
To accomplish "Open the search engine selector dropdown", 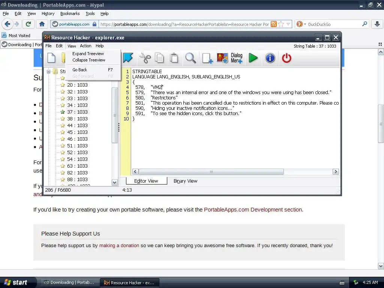I will pyautogui.click(x=305, y=24).
